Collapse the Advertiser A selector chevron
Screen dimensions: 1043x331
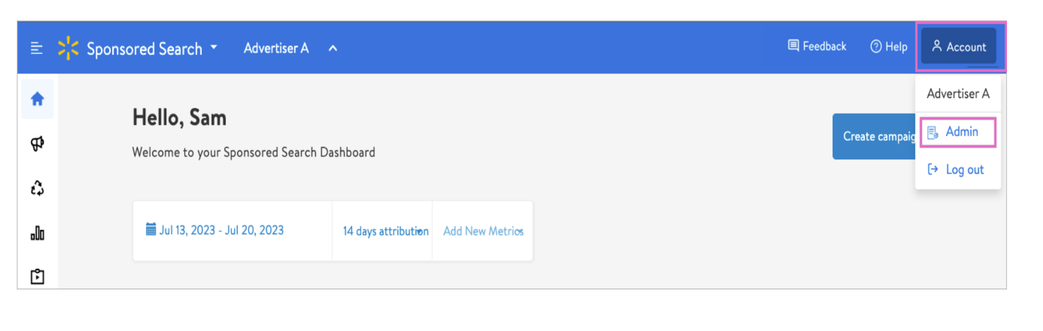point(333,48)
